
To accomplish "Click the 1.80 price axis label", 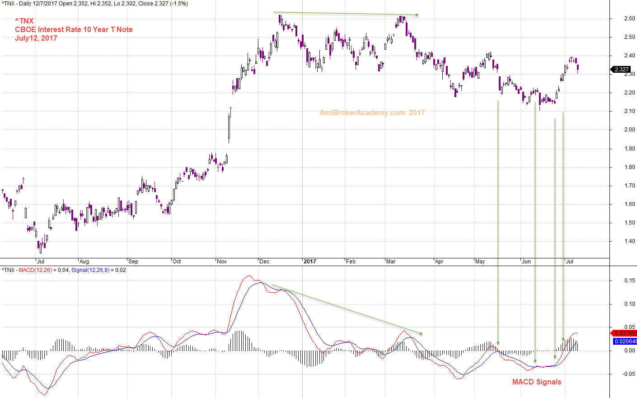I will pos(629,167).
